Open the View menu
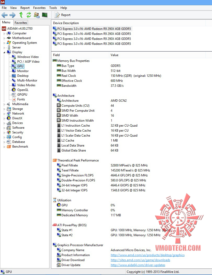The height and width of the screenshot is (275, 212). 13,8
